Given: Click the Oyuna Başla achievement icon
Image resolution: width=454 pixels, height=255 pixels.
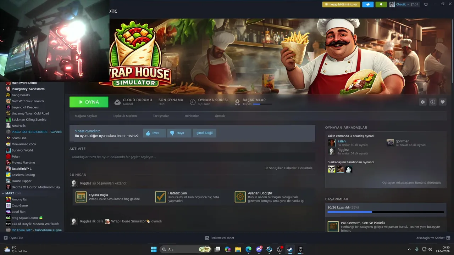Looking at the screenshot, I should tap(81, 197).
